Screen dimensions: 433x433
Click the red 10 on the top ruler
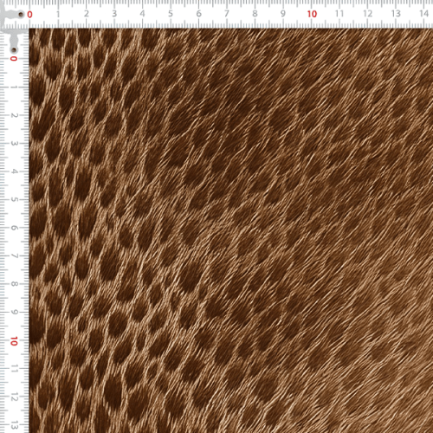click(312, 14)
